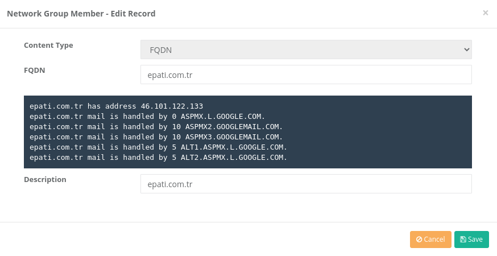Click the Content Type dropdown arrow
This screenshot has height=256, width=497.
[467, 49]
